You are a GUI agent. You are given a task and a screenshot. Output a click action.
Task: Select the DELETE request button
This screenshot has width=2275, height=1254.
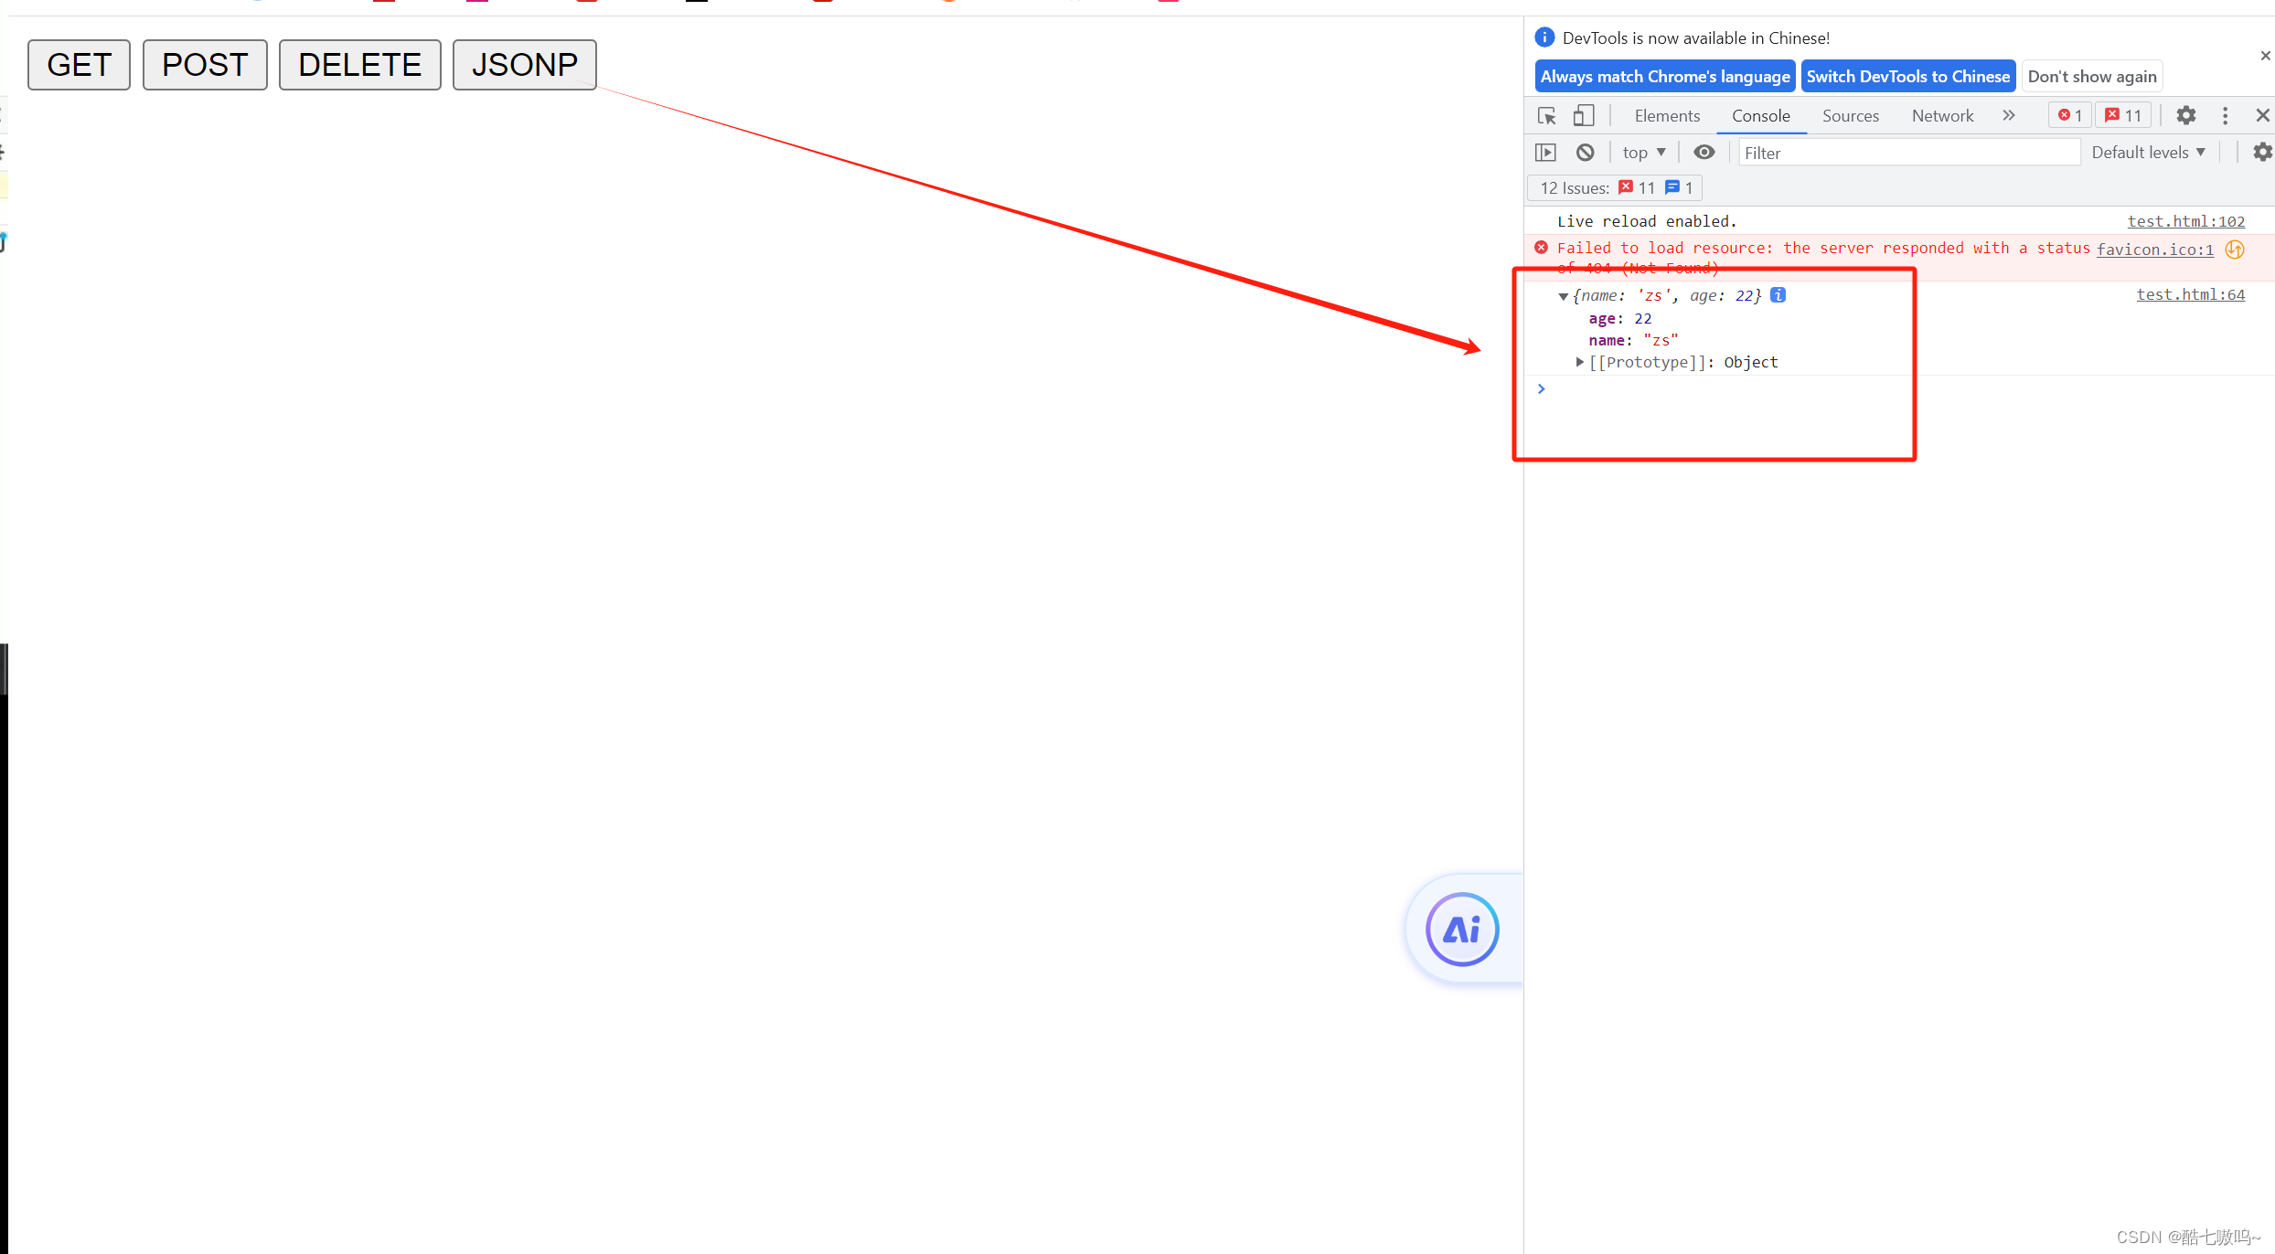tap(358, 63)
